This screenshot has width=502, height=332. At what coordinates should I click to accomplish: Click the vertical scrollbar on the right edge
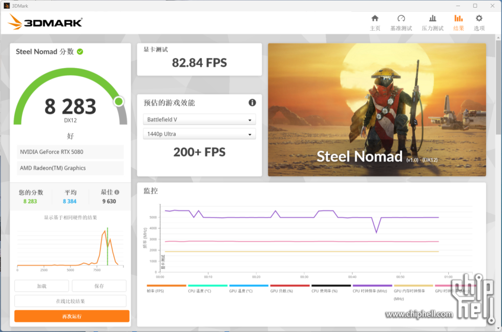(x=498, y=87)
